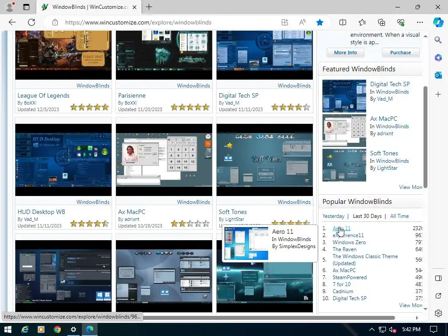The image size is (448, 336).
Task: Toggle the blue favorite star
Action: point(320,22)
